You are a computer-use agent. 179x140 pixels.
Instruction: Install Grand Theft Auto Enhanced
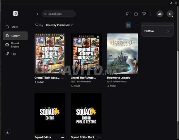coord(75,86)
